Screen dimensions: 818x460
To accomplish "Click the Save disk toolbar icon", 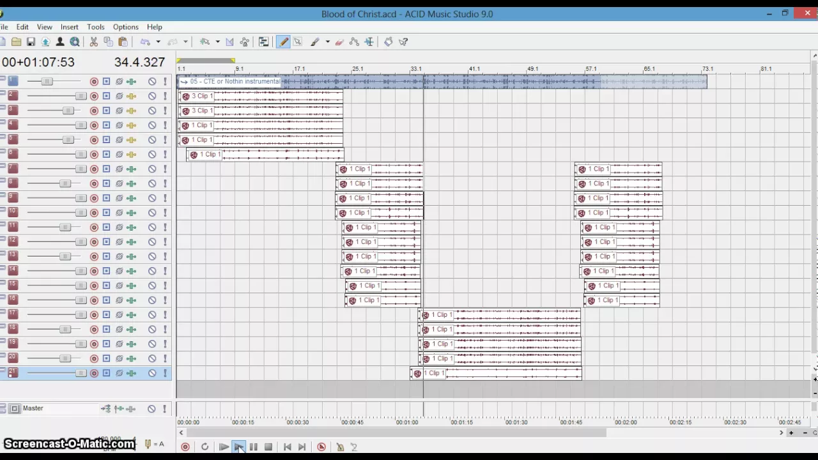I will [31, 42].
